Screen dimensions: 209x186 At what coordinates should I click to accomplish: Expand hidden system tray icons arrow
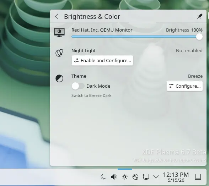(x=156, y=177)
